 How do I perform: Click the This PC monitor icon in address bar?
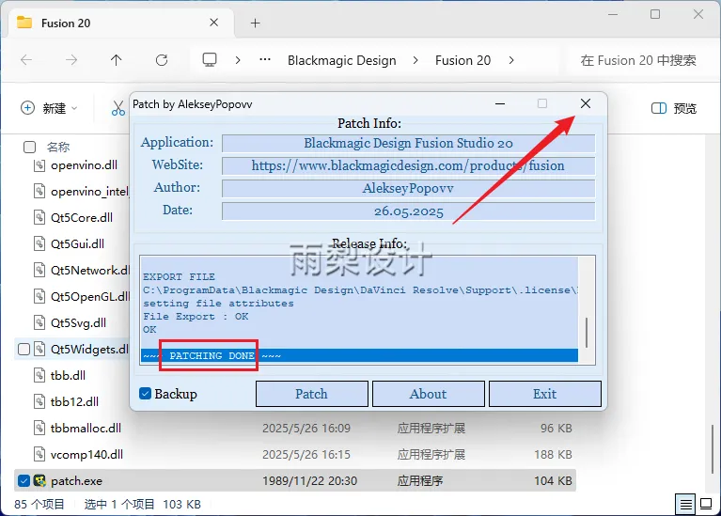[210, 60]
